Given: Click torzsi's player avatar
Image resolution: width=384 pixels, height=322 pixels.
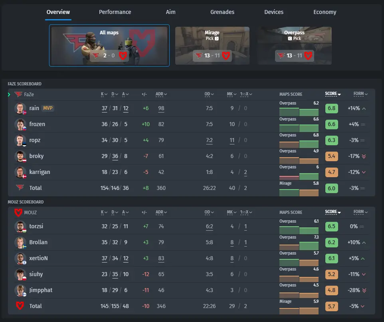Looking at the screenshot, I should click(x=20, y=226).
